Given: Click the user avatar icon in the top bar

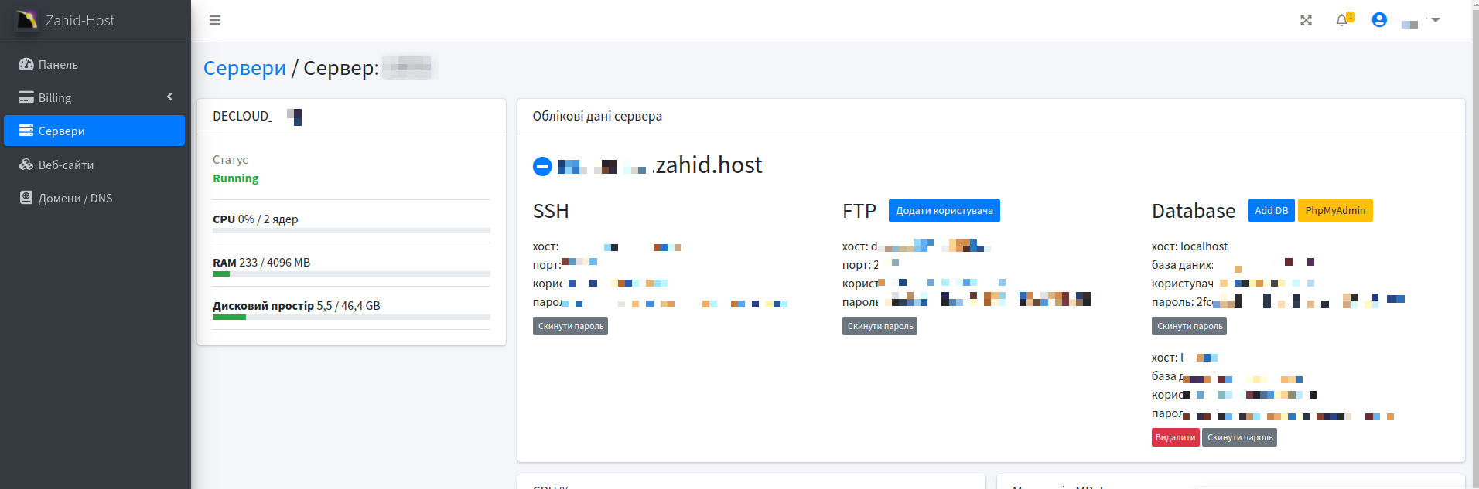Looking at the screenshot, I should pos(1379,20).
